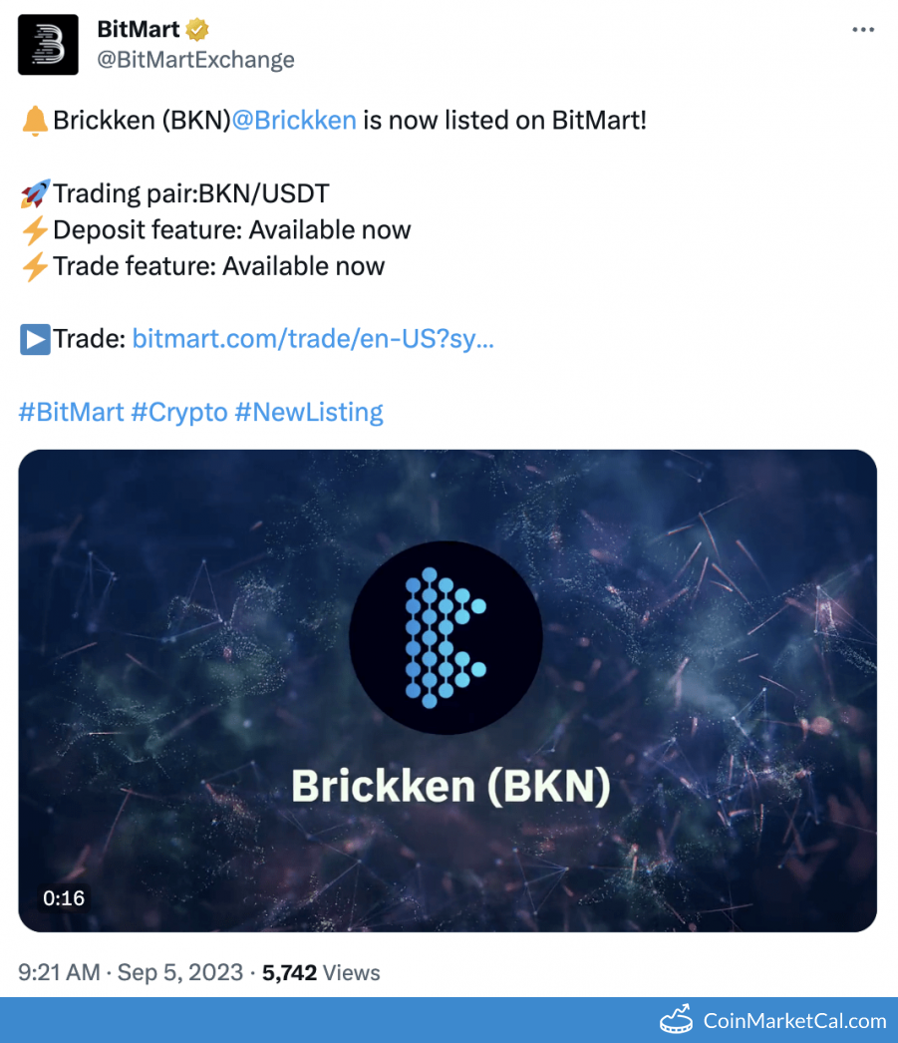Click the CoinMarketCal.com watermark text

click(794, 1020)
